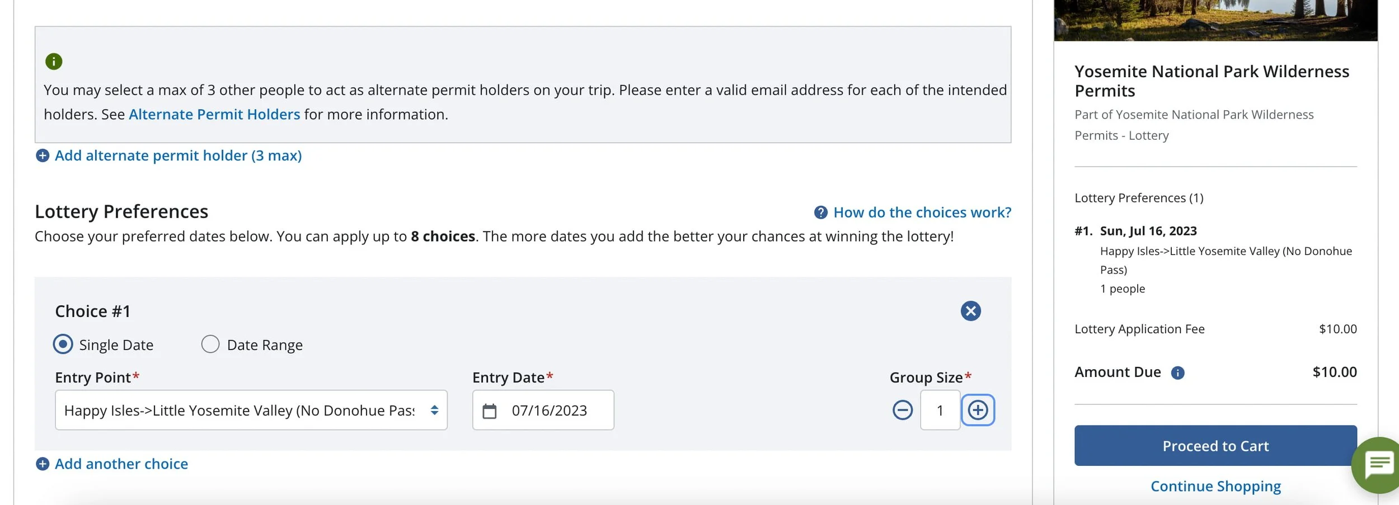Open the Alternate Permit Holders link
Screen dimensions: 1399x505
click(x=214, y=114)
